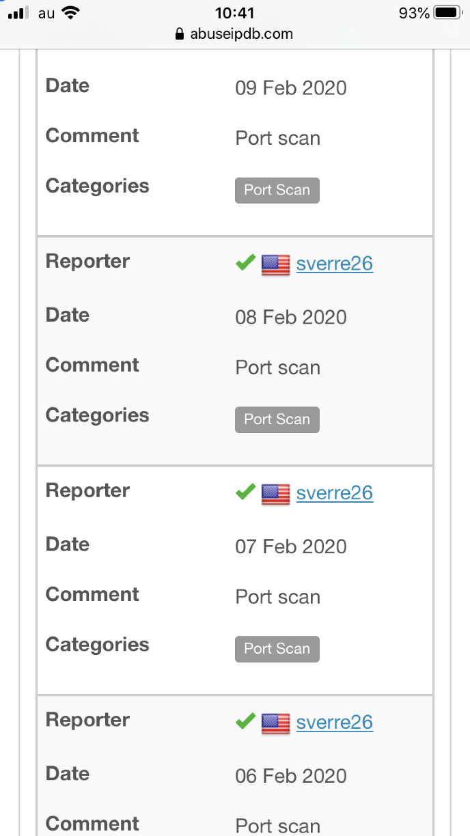
Task: Click US flag in 06 Feb 2020 report
Action: (x=276, y=724)
